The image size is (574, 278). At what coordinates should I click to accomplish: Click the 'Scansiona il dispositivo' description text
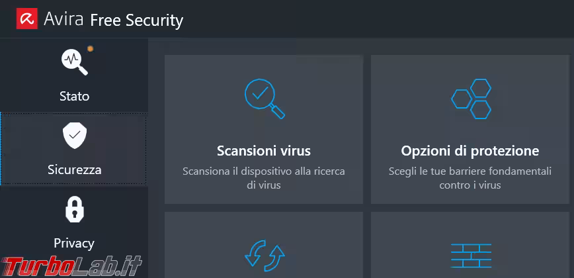pyautogui.click(x=264, y=178)
